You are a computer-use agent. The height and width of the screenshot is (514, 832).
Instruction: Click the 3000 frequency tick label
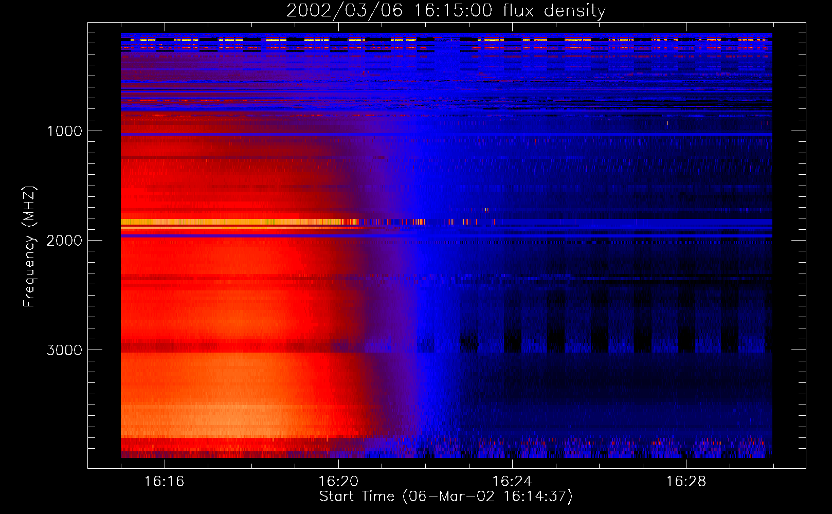pos(64,350)
